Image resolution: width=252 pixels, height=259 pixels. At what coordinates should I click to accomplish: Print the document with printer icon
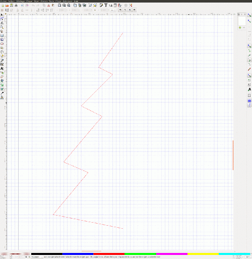16,6
